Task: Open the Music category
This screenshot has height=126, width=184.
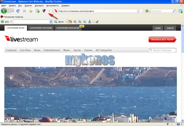Action: coord(67,50)
